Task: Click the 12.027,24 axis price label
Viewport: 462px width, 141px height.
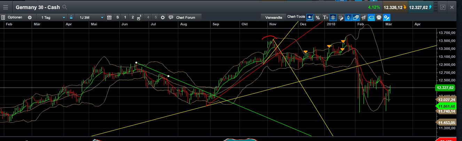Action: (446, 100)
